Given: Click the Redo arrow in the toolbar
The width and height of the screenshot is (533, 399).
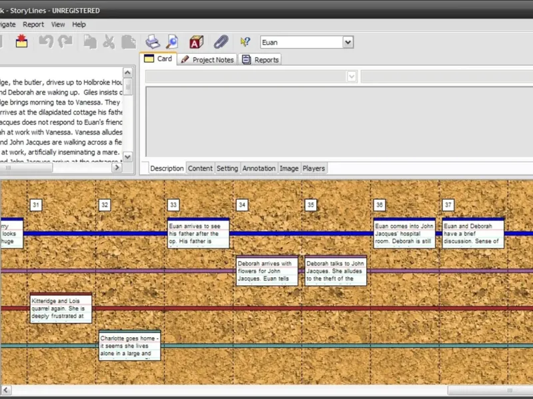Looking at the screenshot, I should click(x=65, y=42).
